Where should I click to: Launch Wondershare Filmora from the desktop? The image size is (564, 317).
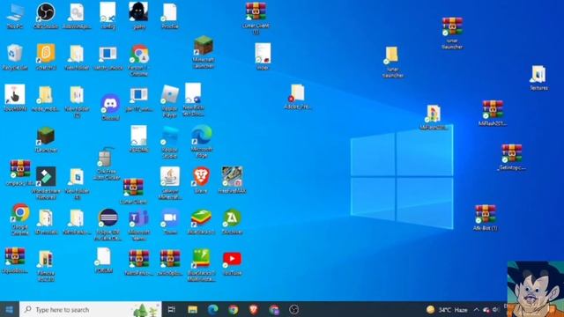(46, 183)
